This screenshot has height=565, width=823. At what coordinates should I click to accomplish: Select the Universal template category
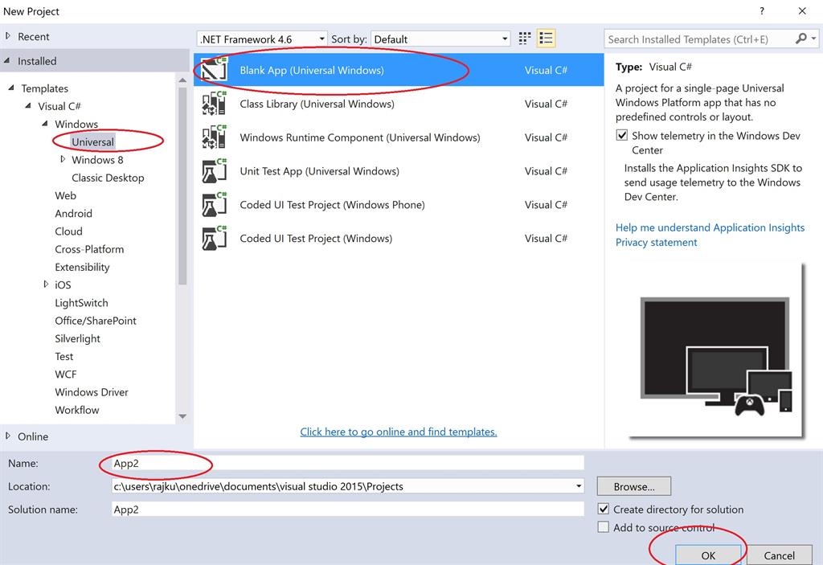(x=92, y=141)
